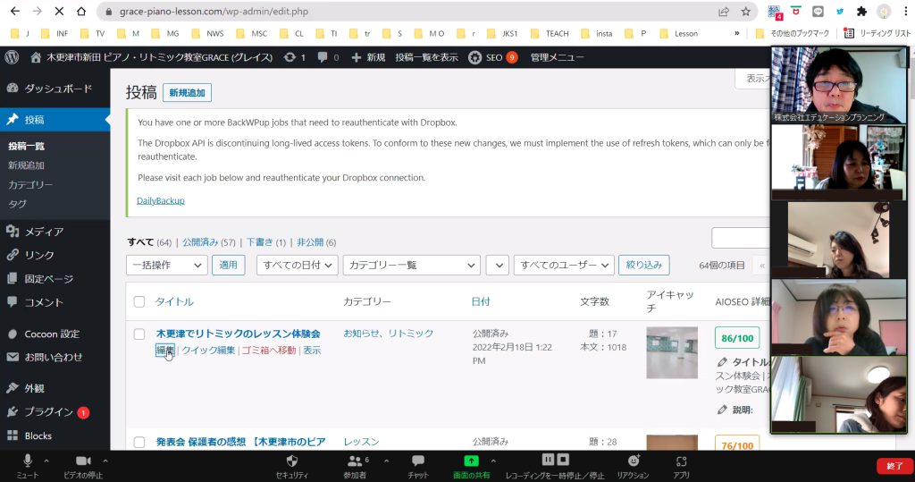The image size is (915, 482).
Task: Click the featured image thumbnail of first post
Action: click(x=672, y=352)
